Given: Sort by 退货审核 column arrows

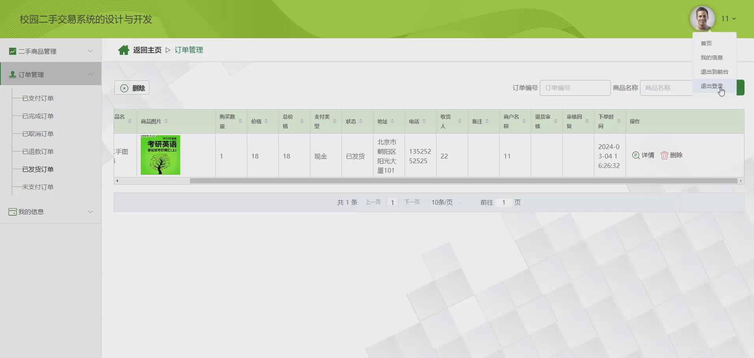Looking at the screenshot, I should [556, 121].
